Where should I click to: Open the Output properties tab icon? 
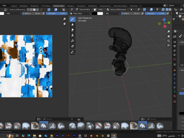175,46
